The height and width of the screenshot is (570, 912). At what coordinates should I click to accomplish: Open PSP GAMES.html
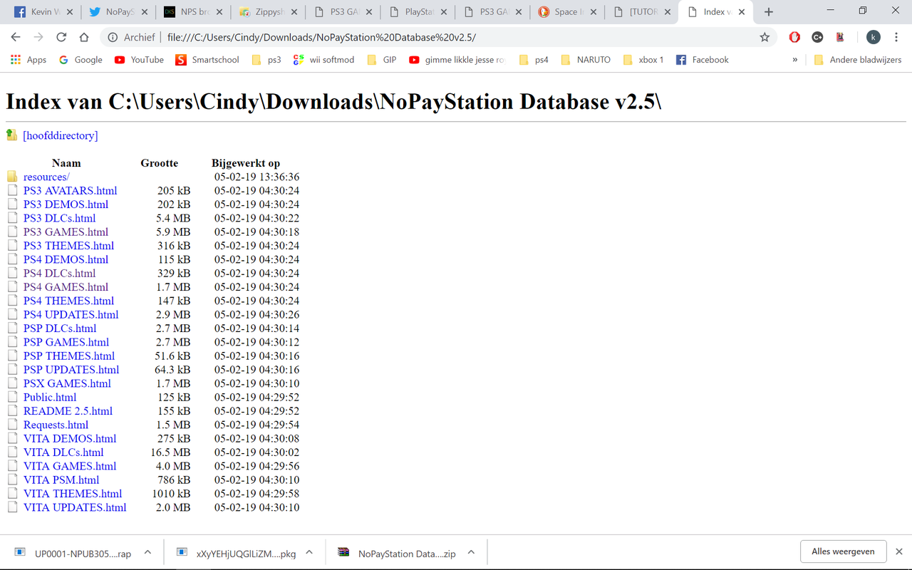[66, 342]
